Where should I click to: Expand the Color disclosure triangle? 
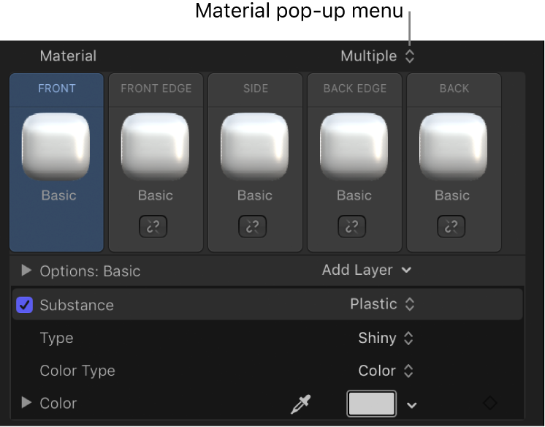coord(27,403)
